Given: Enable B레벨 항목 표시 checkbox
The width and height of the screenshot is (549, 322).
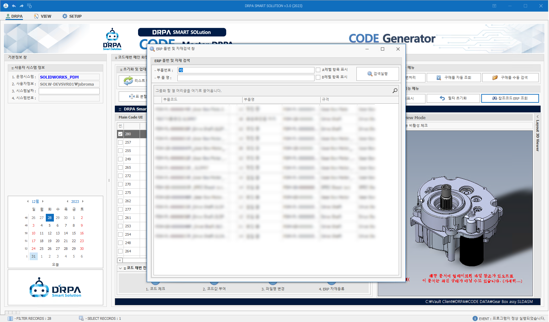Looking at the screenshot, I should (318, 77).
